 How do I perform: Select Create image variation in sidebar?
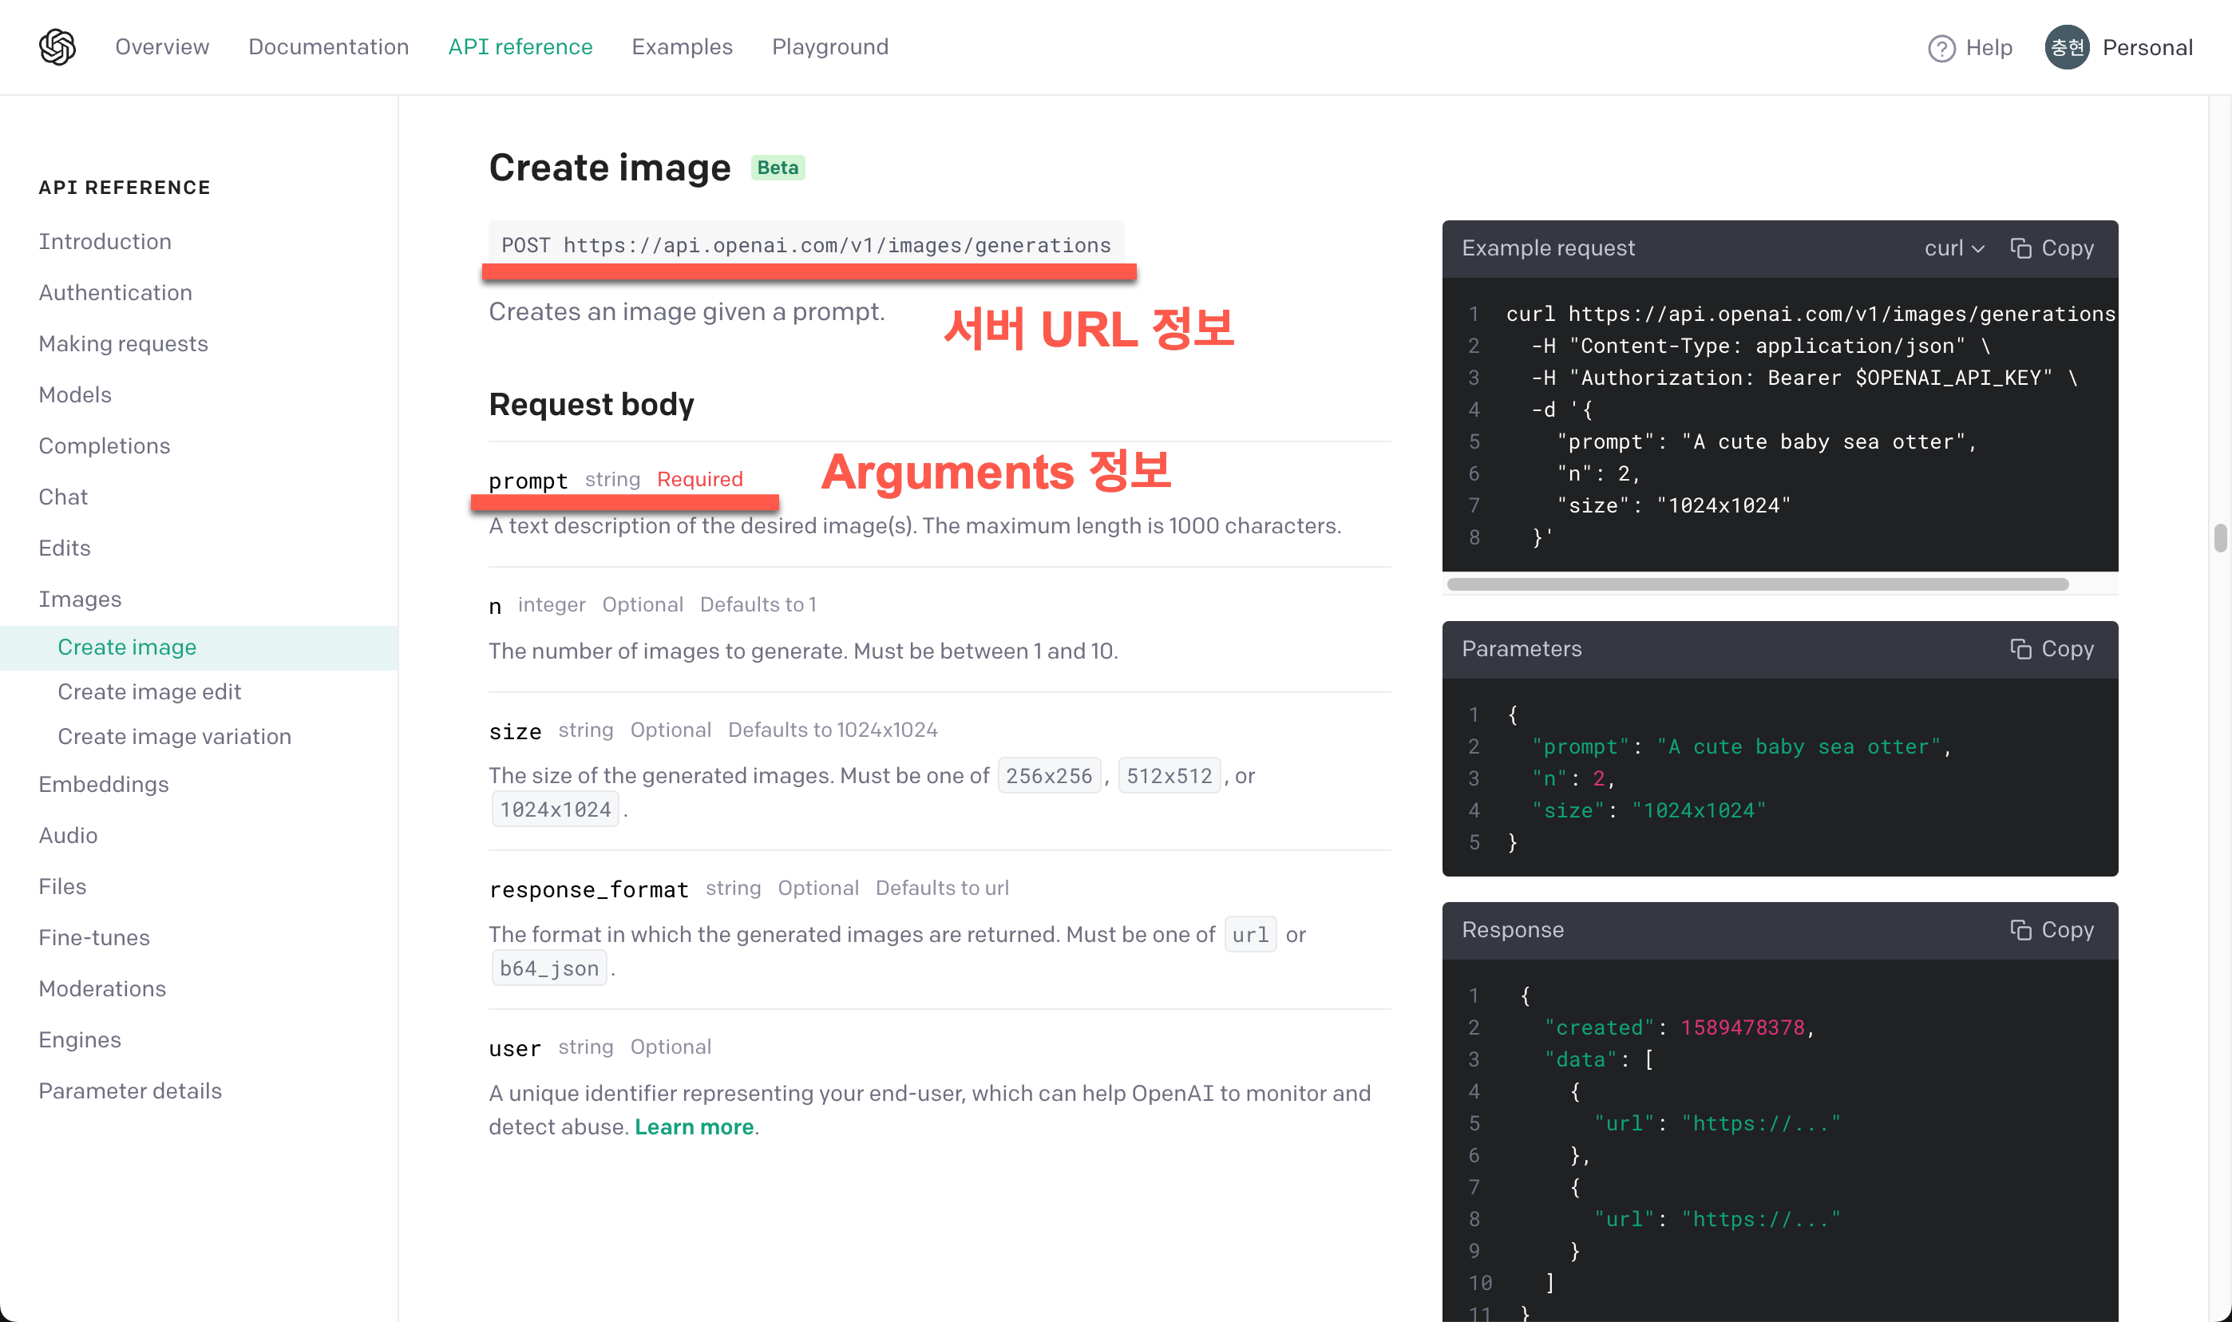174,736
